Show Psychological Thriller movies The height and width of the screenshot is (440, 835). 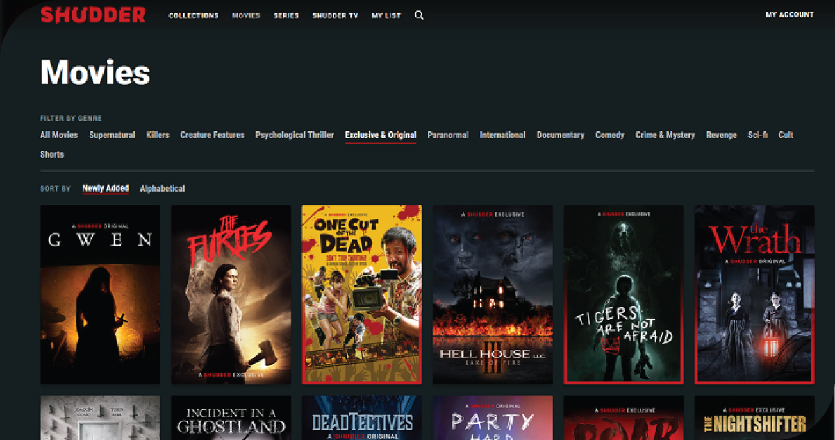pos(295,135)
